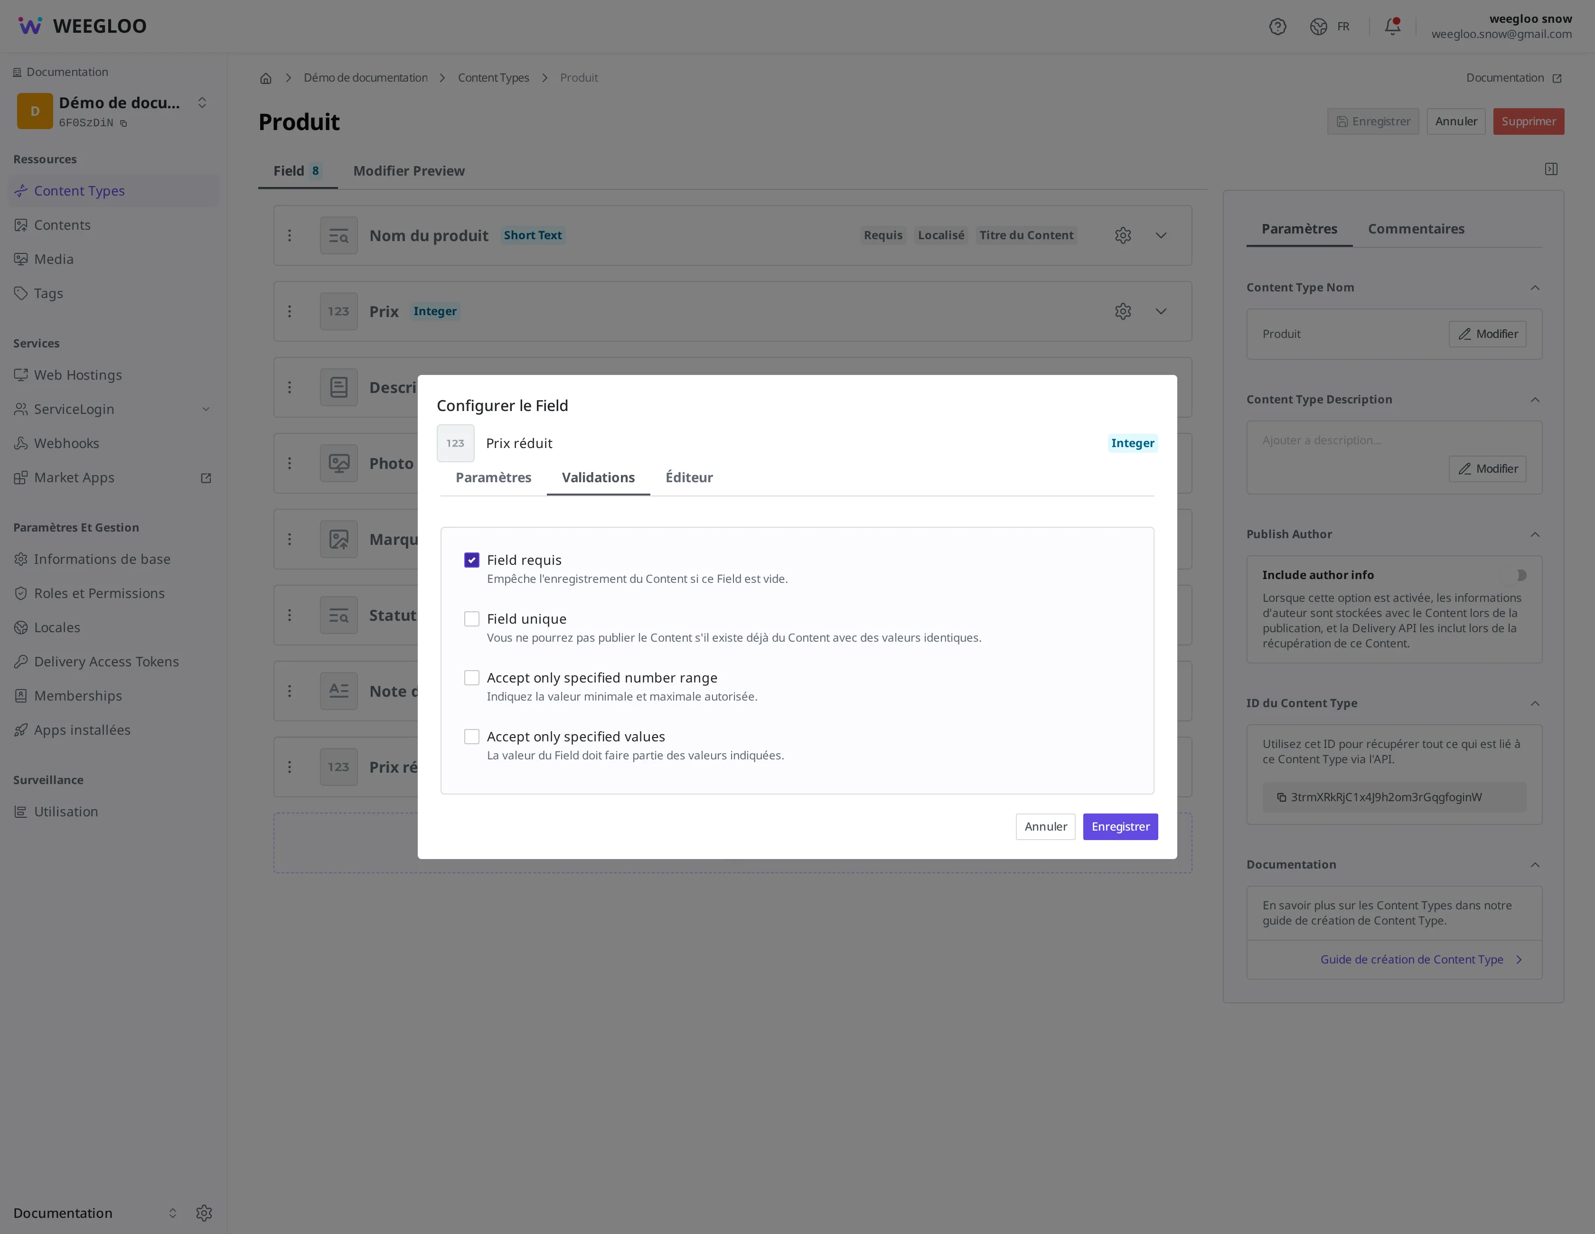This screenshot has width=1595, height=1234.
Task: Enable Accept only specified values
Action: pos(472,737)
